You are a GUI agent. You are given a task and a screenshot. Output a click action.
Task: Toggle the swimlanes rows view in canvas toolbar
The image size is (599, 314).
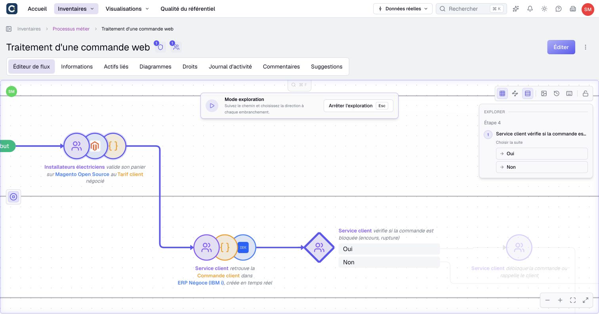click(527, 93)
